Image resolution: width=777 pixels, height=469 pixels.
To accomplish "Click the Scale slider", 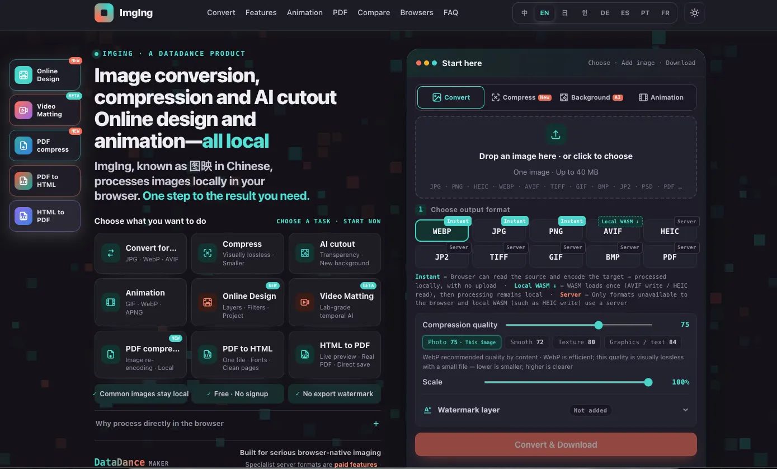I will [568, 382].
